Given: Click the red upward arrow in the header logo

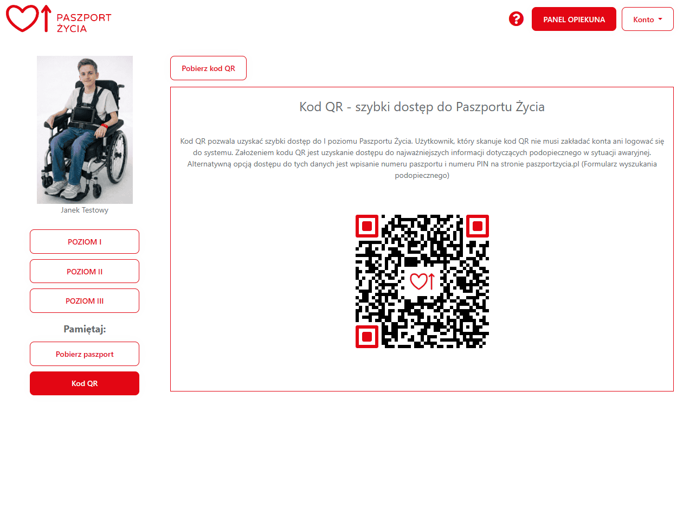Looking at the screenshot, I should point(46,18).
